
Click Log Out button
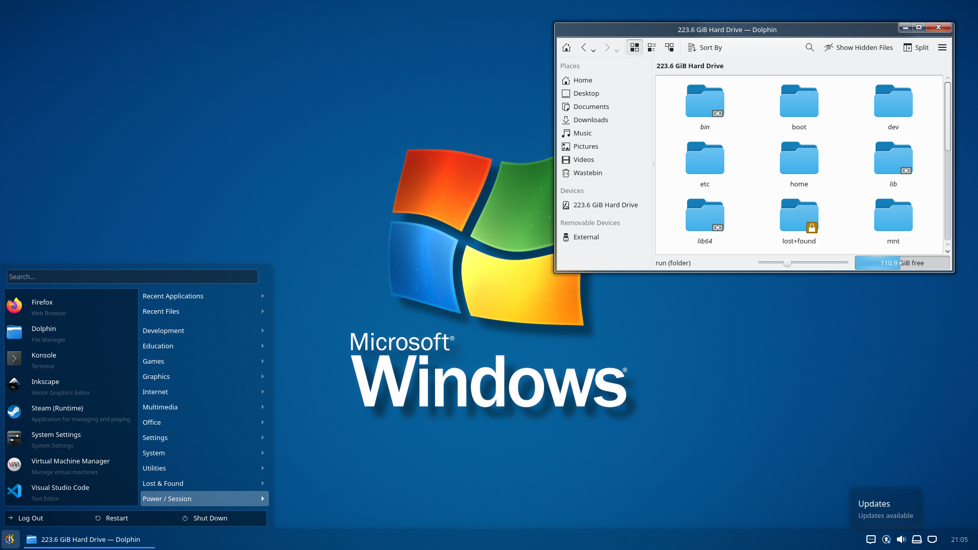coord(48,518)
